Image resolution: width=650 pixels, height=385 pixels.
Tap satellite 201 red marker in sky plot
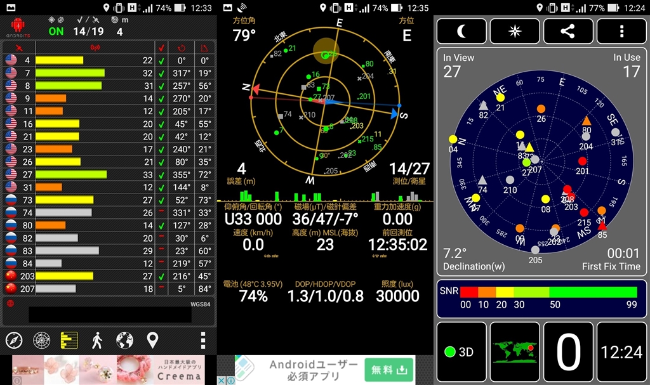[583, 161]
